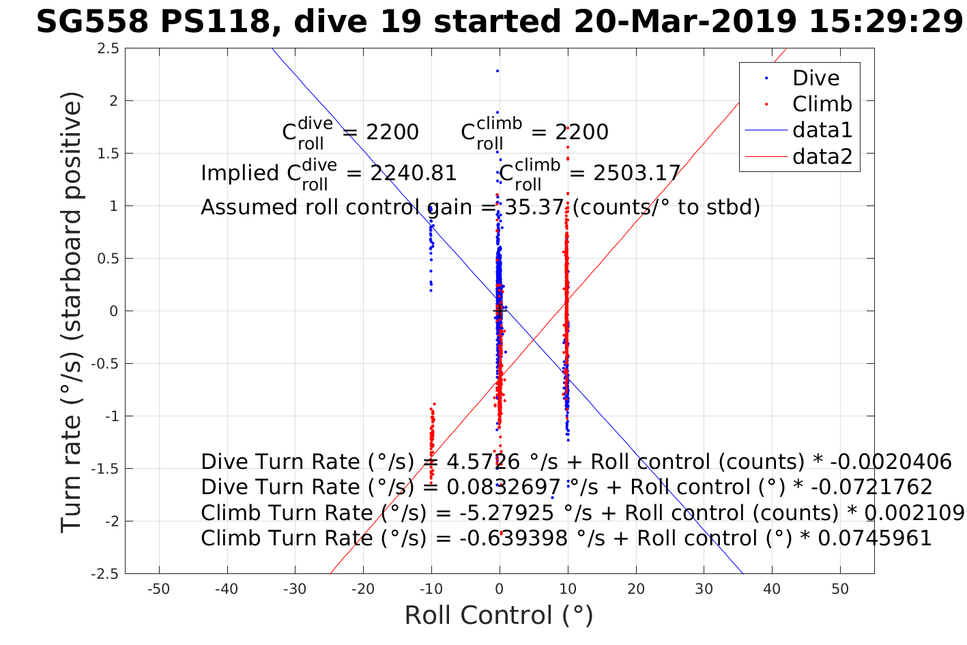Click the blue line sample beside data1

[x=765, y=130]
